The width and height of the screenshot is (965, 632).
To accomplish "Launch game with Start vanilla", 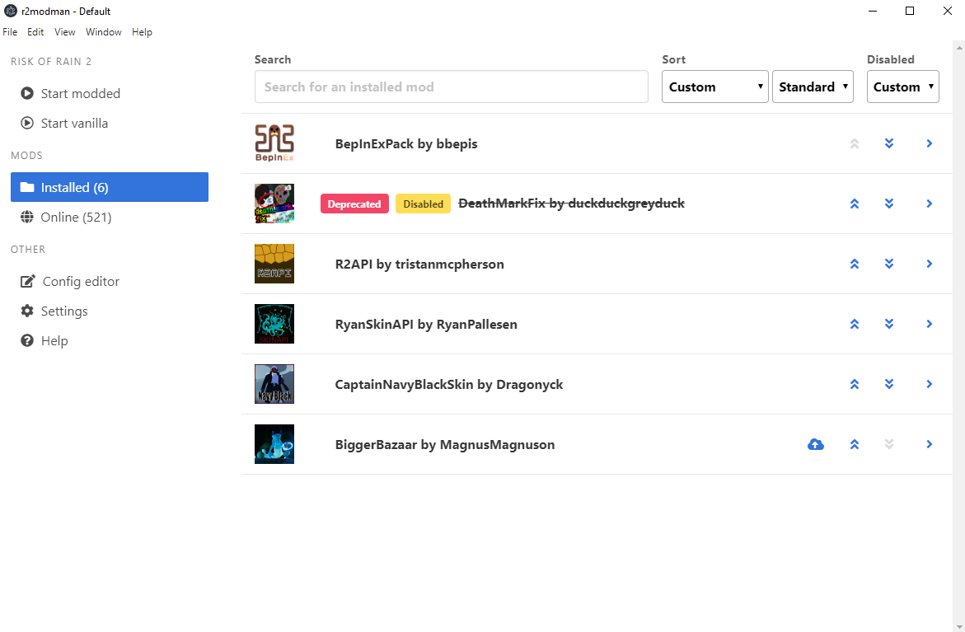I will pyautogui.click(x=110, y=123).
